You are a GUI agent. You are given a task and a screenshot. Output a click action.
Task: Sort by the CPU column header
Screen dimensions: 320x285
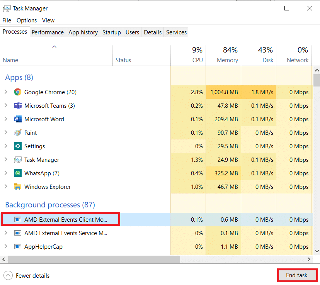pos(188,56)
